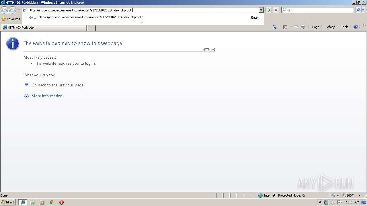
Task: Click the search magnifier button
Action: (x=358, y=10)
